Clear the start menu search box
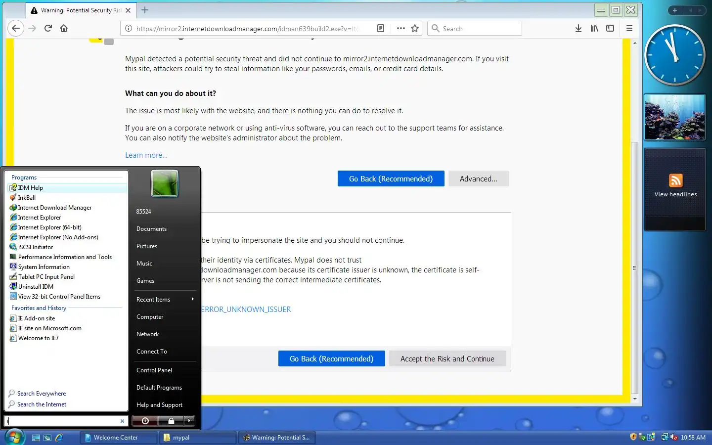The image size is (712, 445). (122, 421)
